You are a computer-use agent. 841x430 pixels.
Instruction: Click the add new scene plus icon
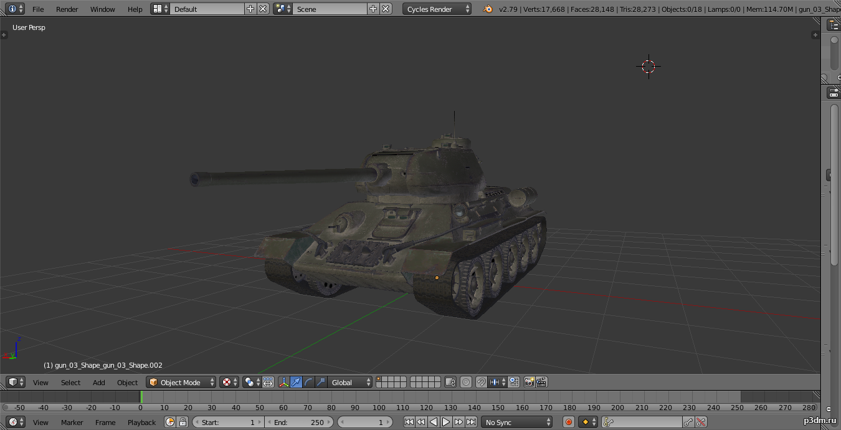[x=373, y=9]
